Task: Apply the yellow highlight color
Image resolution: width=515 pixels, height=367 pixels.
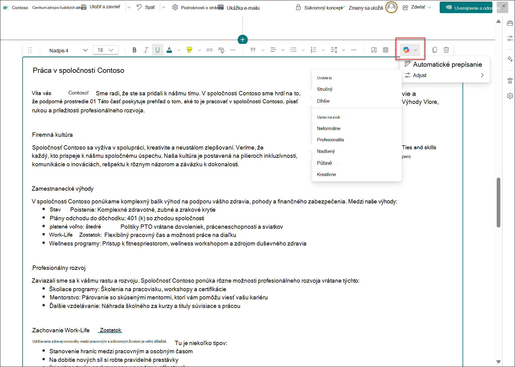Action: [189, 50]
